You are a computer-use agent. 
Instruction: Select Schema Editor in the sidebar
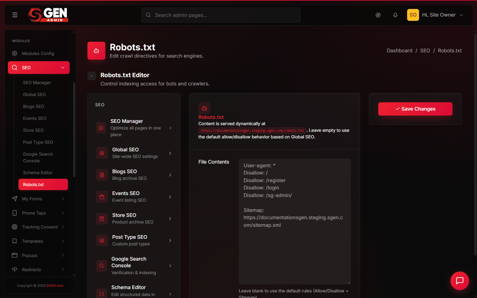tap(38, 173)
